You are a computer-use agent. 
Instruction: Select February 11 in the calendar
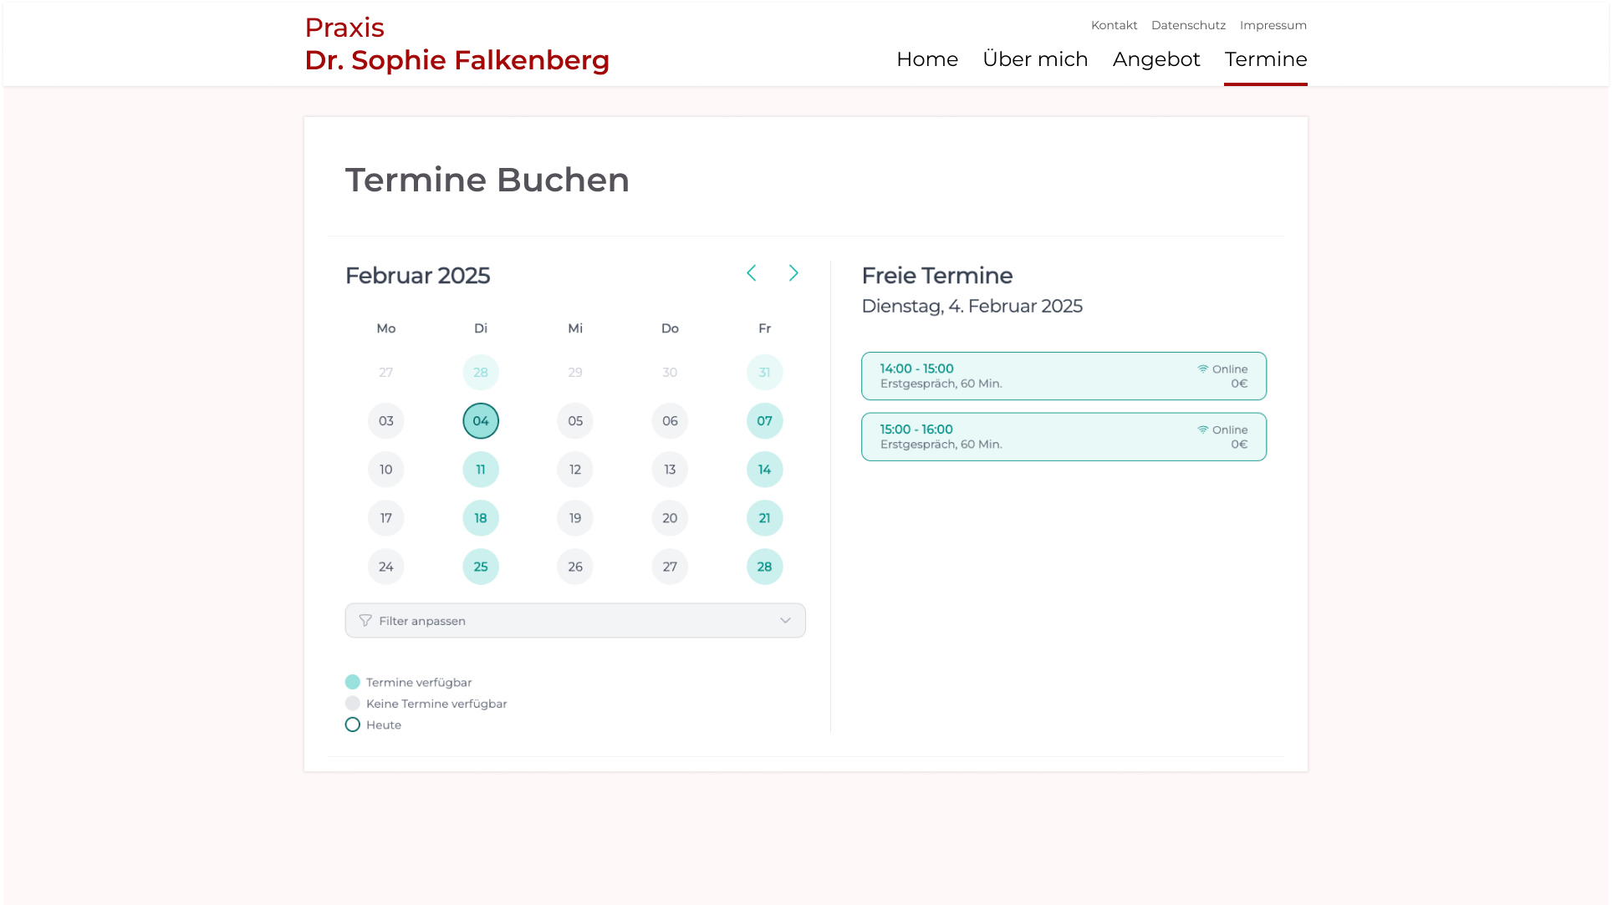point(481,469)
